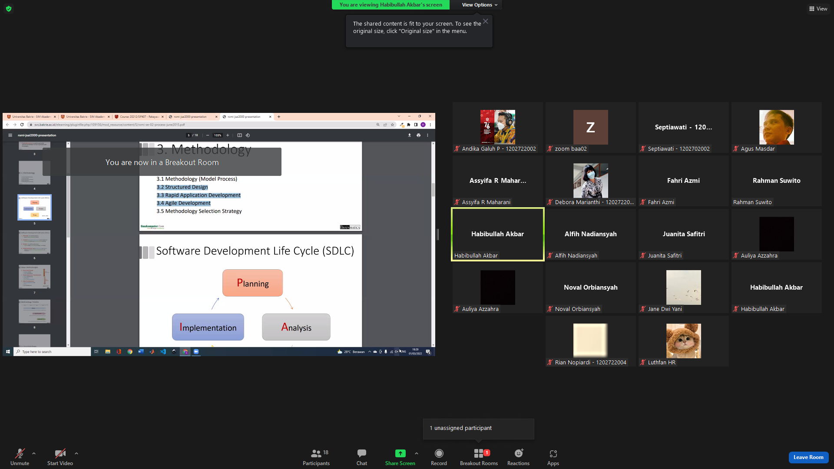The height and width of the screenshot is (469, 834).
Task: Open the browser extensions puzzle icon
Action: (x=408, y=125)
